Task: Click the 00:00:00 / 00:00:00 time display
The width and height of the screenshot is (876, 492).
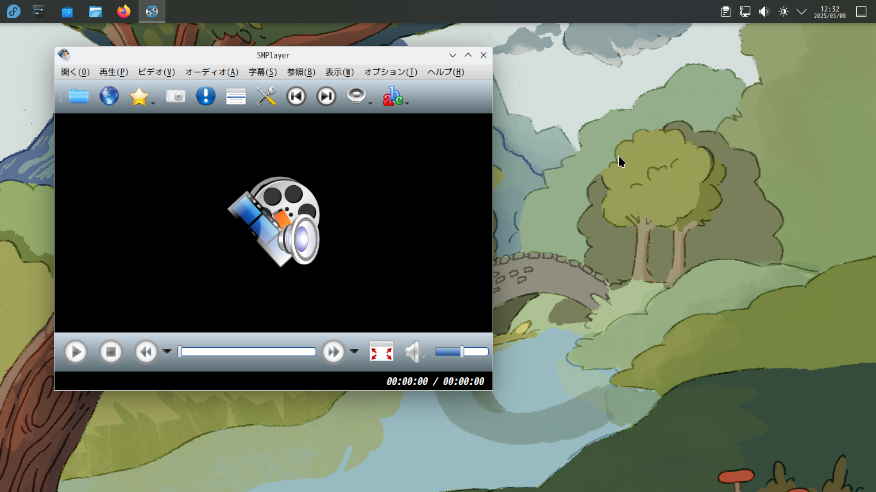Action: 435,382
